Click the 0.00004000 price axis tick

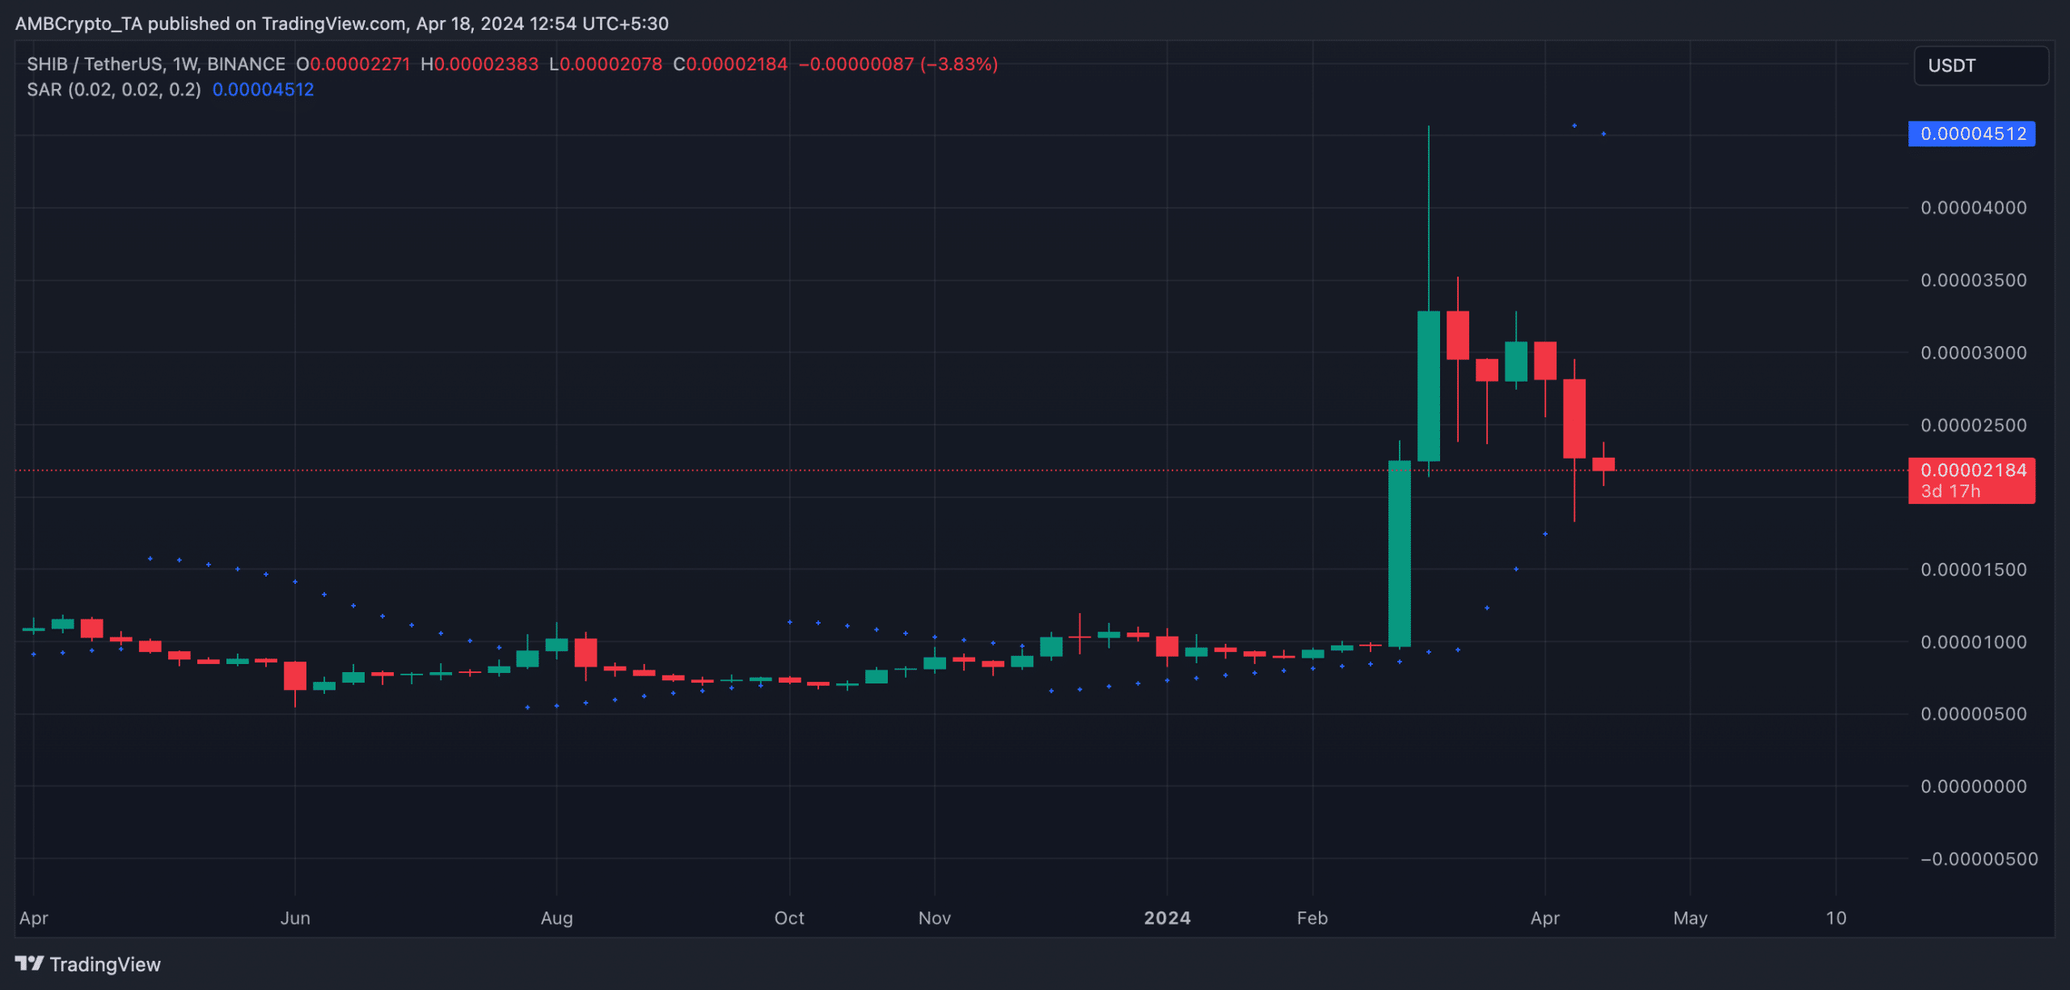1974,208
